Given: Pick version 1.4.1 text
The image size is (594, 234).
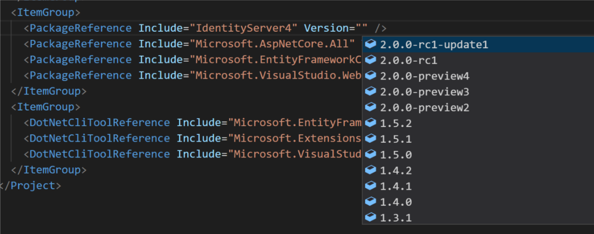Looking at the screenshot, I should click(x=396, y=186).
